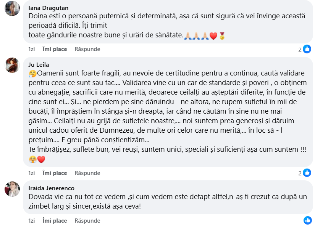Click Iana Dragutan's profile picture
315x228 pixels.
point(12,8)
